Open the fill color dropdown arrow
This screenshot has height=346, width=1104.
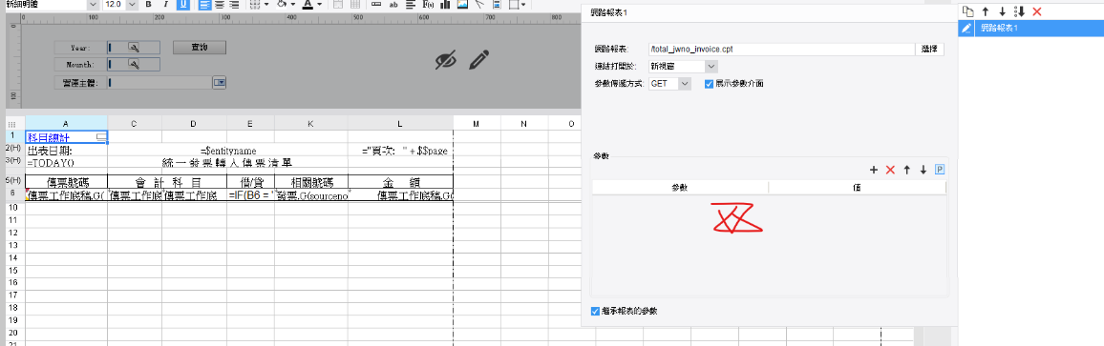(293, 4)
